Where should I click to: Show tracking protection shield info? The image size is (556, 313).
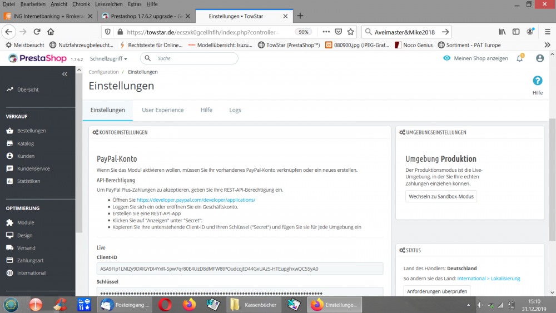click(x=108, y=32)
